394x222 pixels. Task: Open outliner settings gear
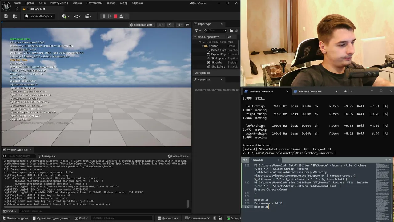tap(236, 31)
